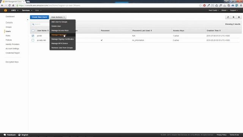Expand the Support dropdown
243x137 pixels.
(x=234, y=10)
